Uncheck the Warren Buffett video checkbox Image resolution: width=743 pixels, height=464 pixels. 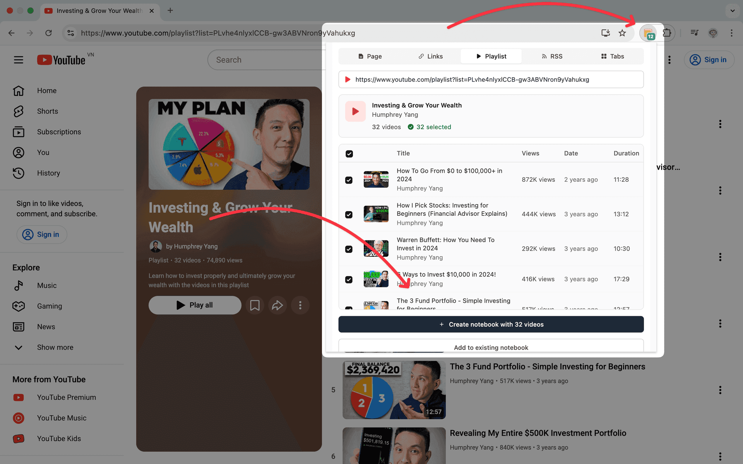(349, 249)
